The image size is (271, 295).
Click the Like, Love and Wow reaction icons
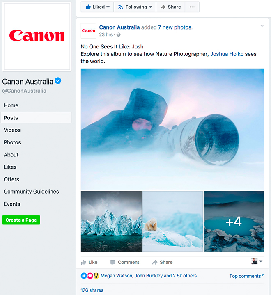click(90, 276)
